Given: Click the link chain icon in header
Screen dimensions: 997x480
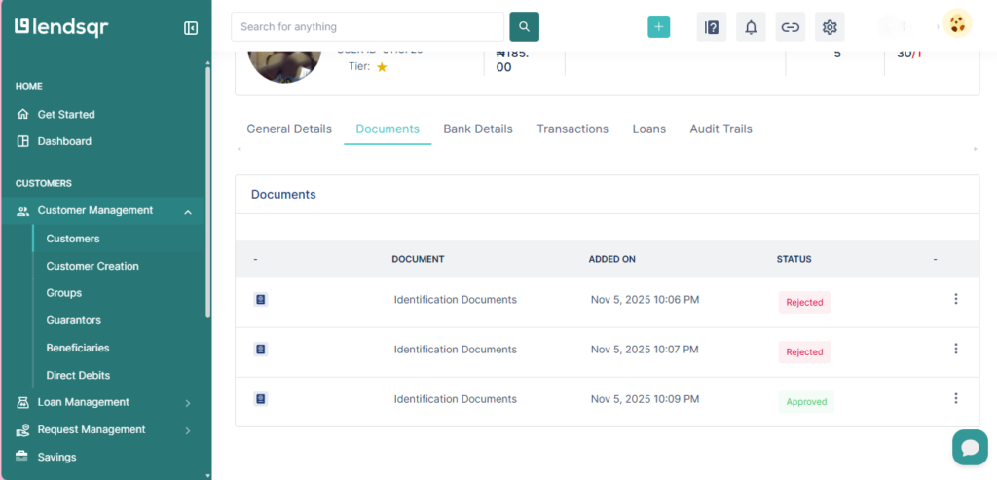Looking at the screenshot, I should point(791,27).
